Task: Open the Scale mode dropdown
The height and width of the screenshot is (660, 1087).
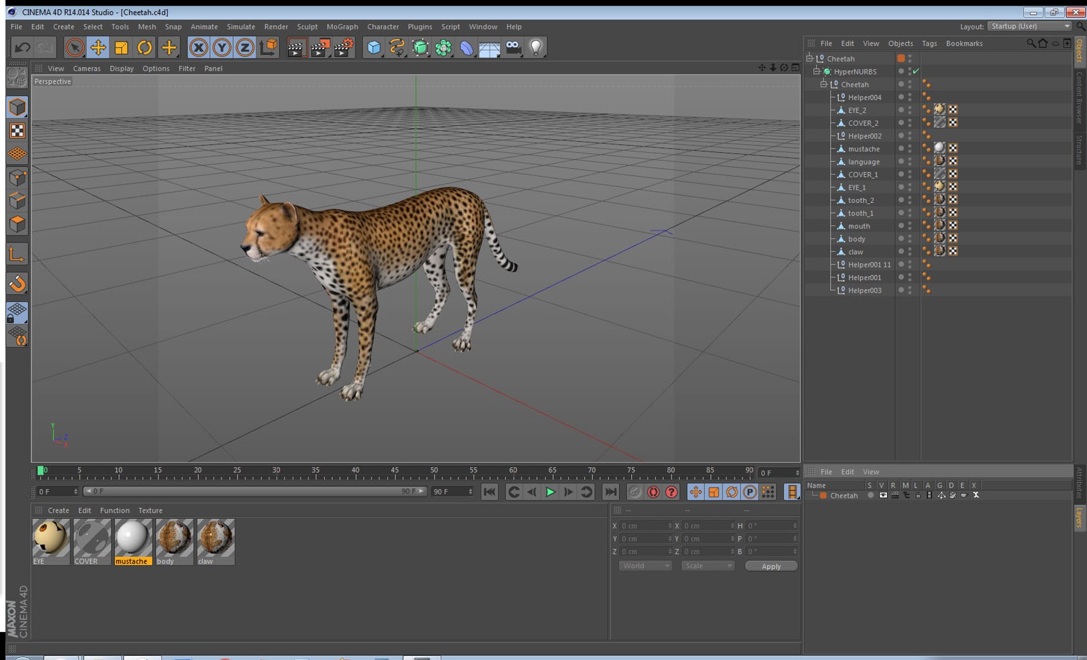Action: pyautogui.click(x=707, y=566)
